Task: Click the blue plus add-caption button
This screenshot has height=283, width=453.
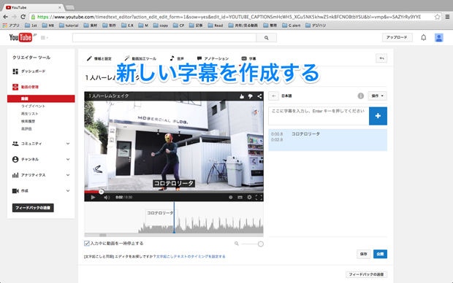Action: coord(378,116)
